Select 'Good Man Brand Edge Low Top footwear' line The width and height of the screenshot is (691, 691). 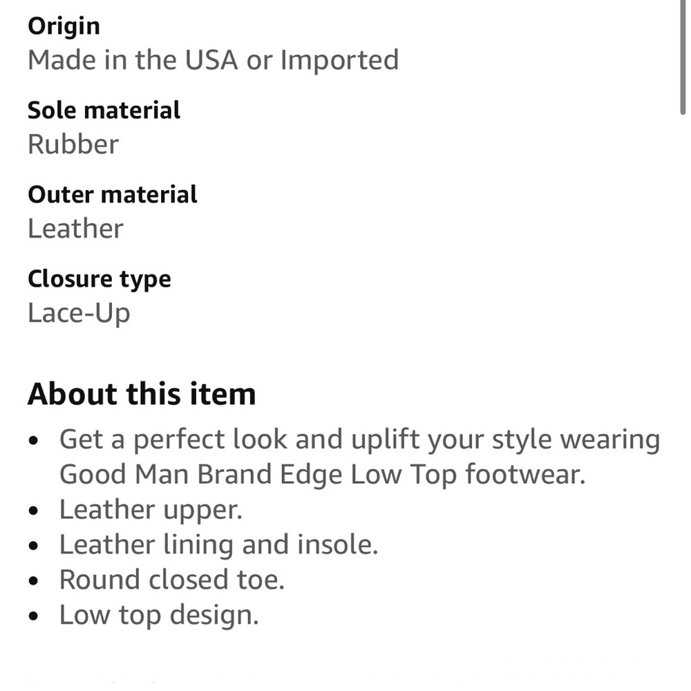coord(322,475)
